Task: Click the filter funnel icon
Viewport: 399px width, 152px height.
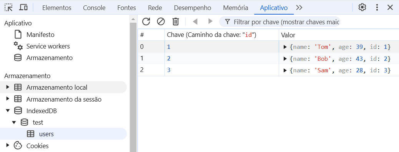Action: (228, 22)
